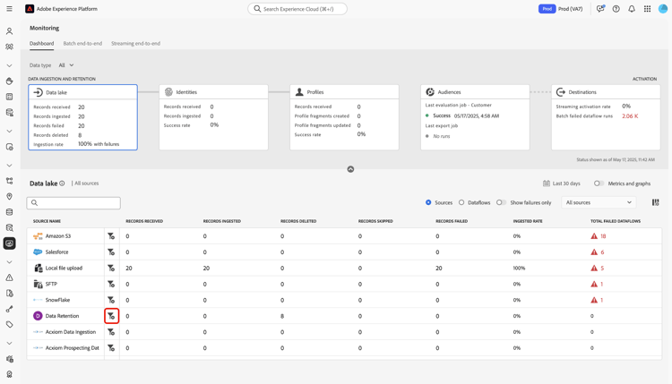Select the Dataflows radio button

coord(461,203)
